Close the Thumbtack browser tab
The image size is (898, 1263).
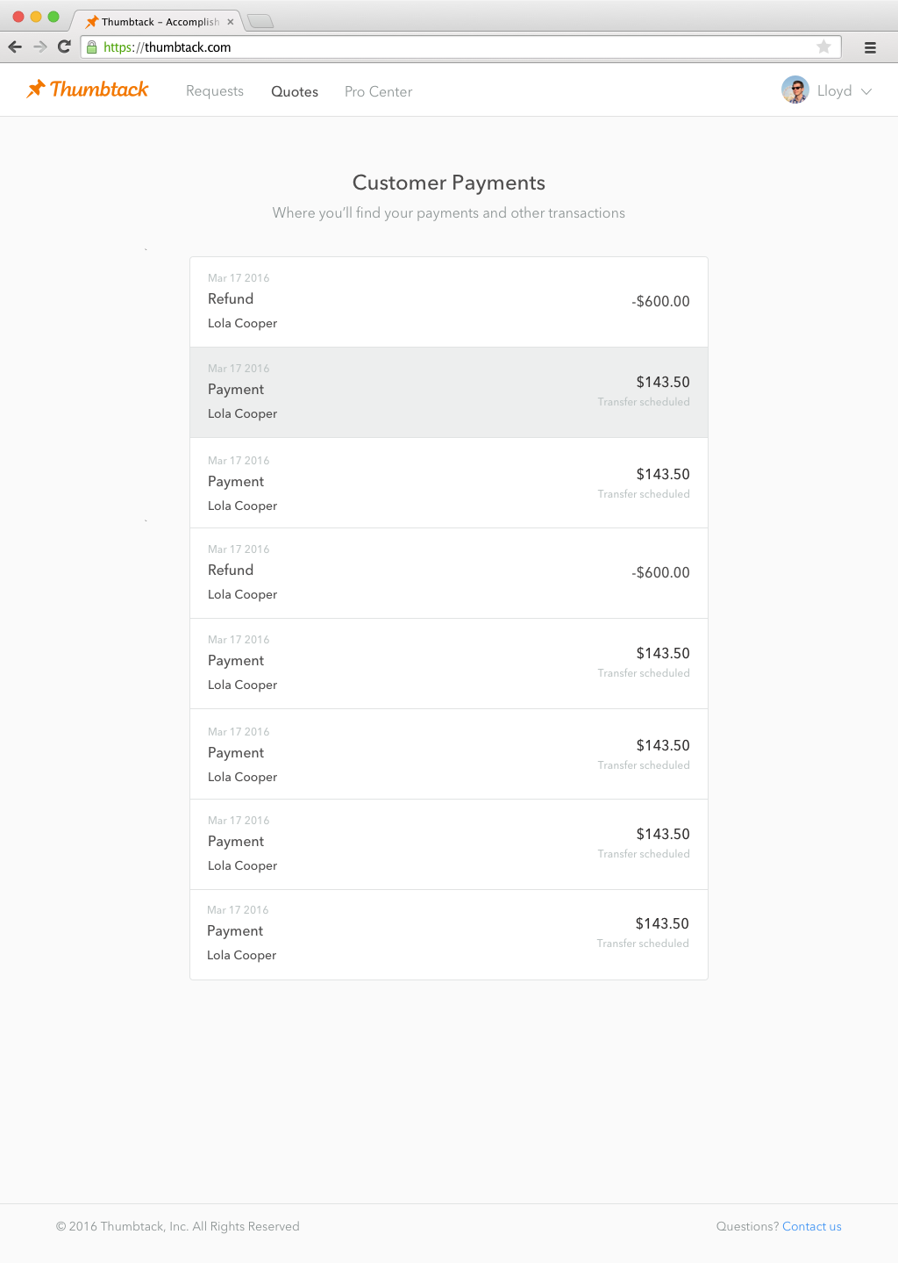pyautogui.click(x=231, y=22)
